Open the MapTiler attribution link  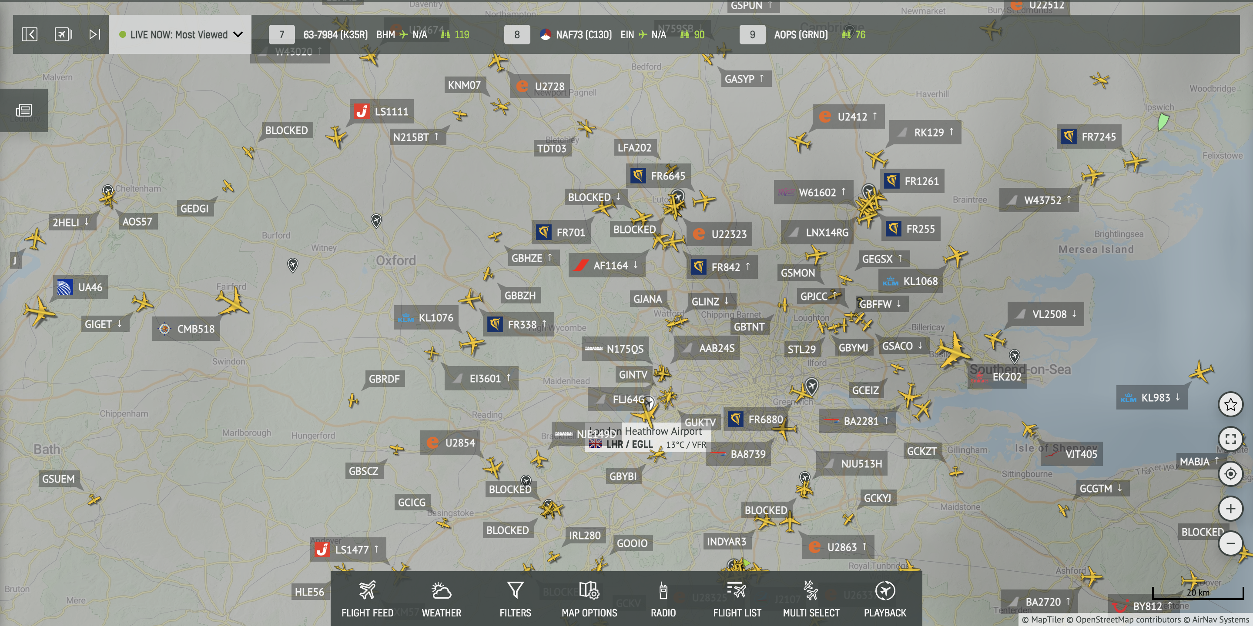[x=1043, y=619]
